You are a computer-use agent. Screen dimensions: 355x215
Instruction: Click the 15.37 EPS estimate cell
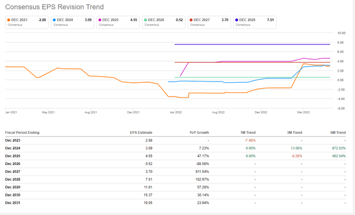coord(148,195)
